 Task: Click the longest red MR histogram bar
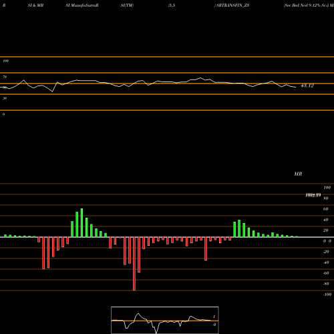(134, 264)
